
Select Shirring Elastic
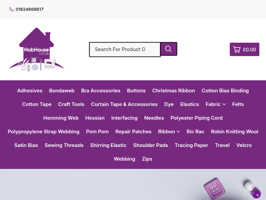click(108, 145)
